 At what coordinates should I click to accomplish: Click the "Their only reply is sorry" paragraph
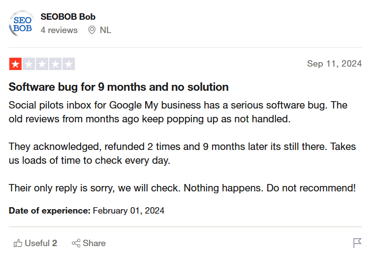click(x=182, y=188)
